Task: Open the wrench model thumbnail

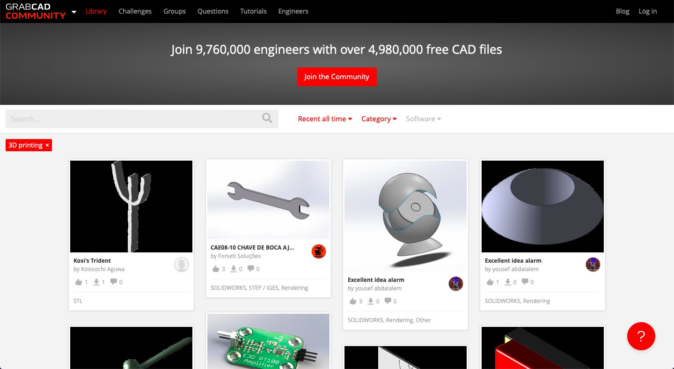Action: pyautogui.click(x=269, y=200)
